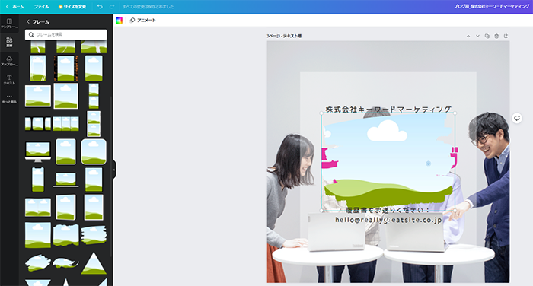The height and width of the screenshot is (286, 533).
Task: Select the smartphone frame
Action: pos(38,180)
